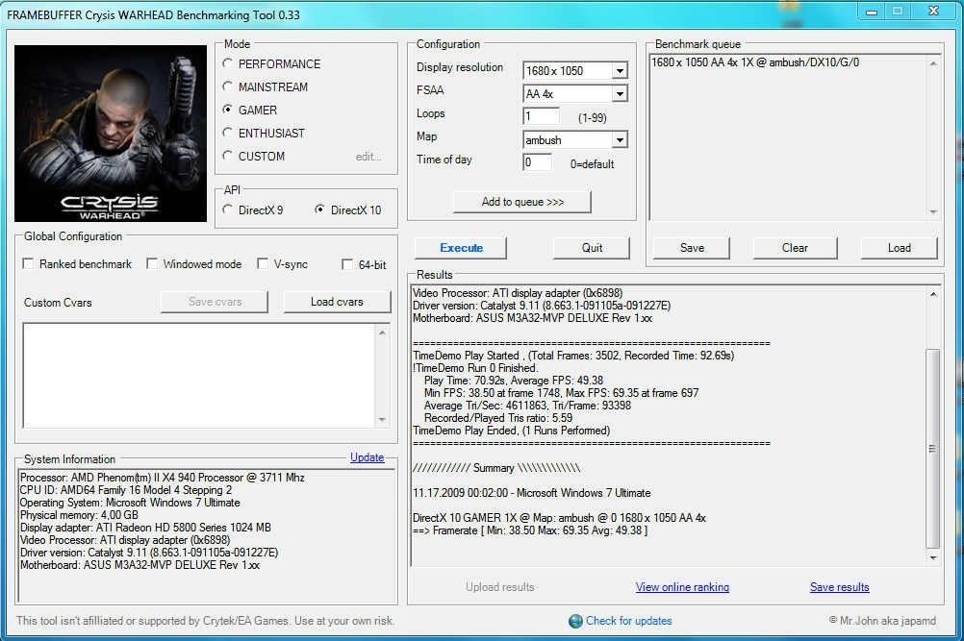Viewport: 964px width, 641px height.
Task: Choose DirectX 10 API
Action: coord(320,210)
